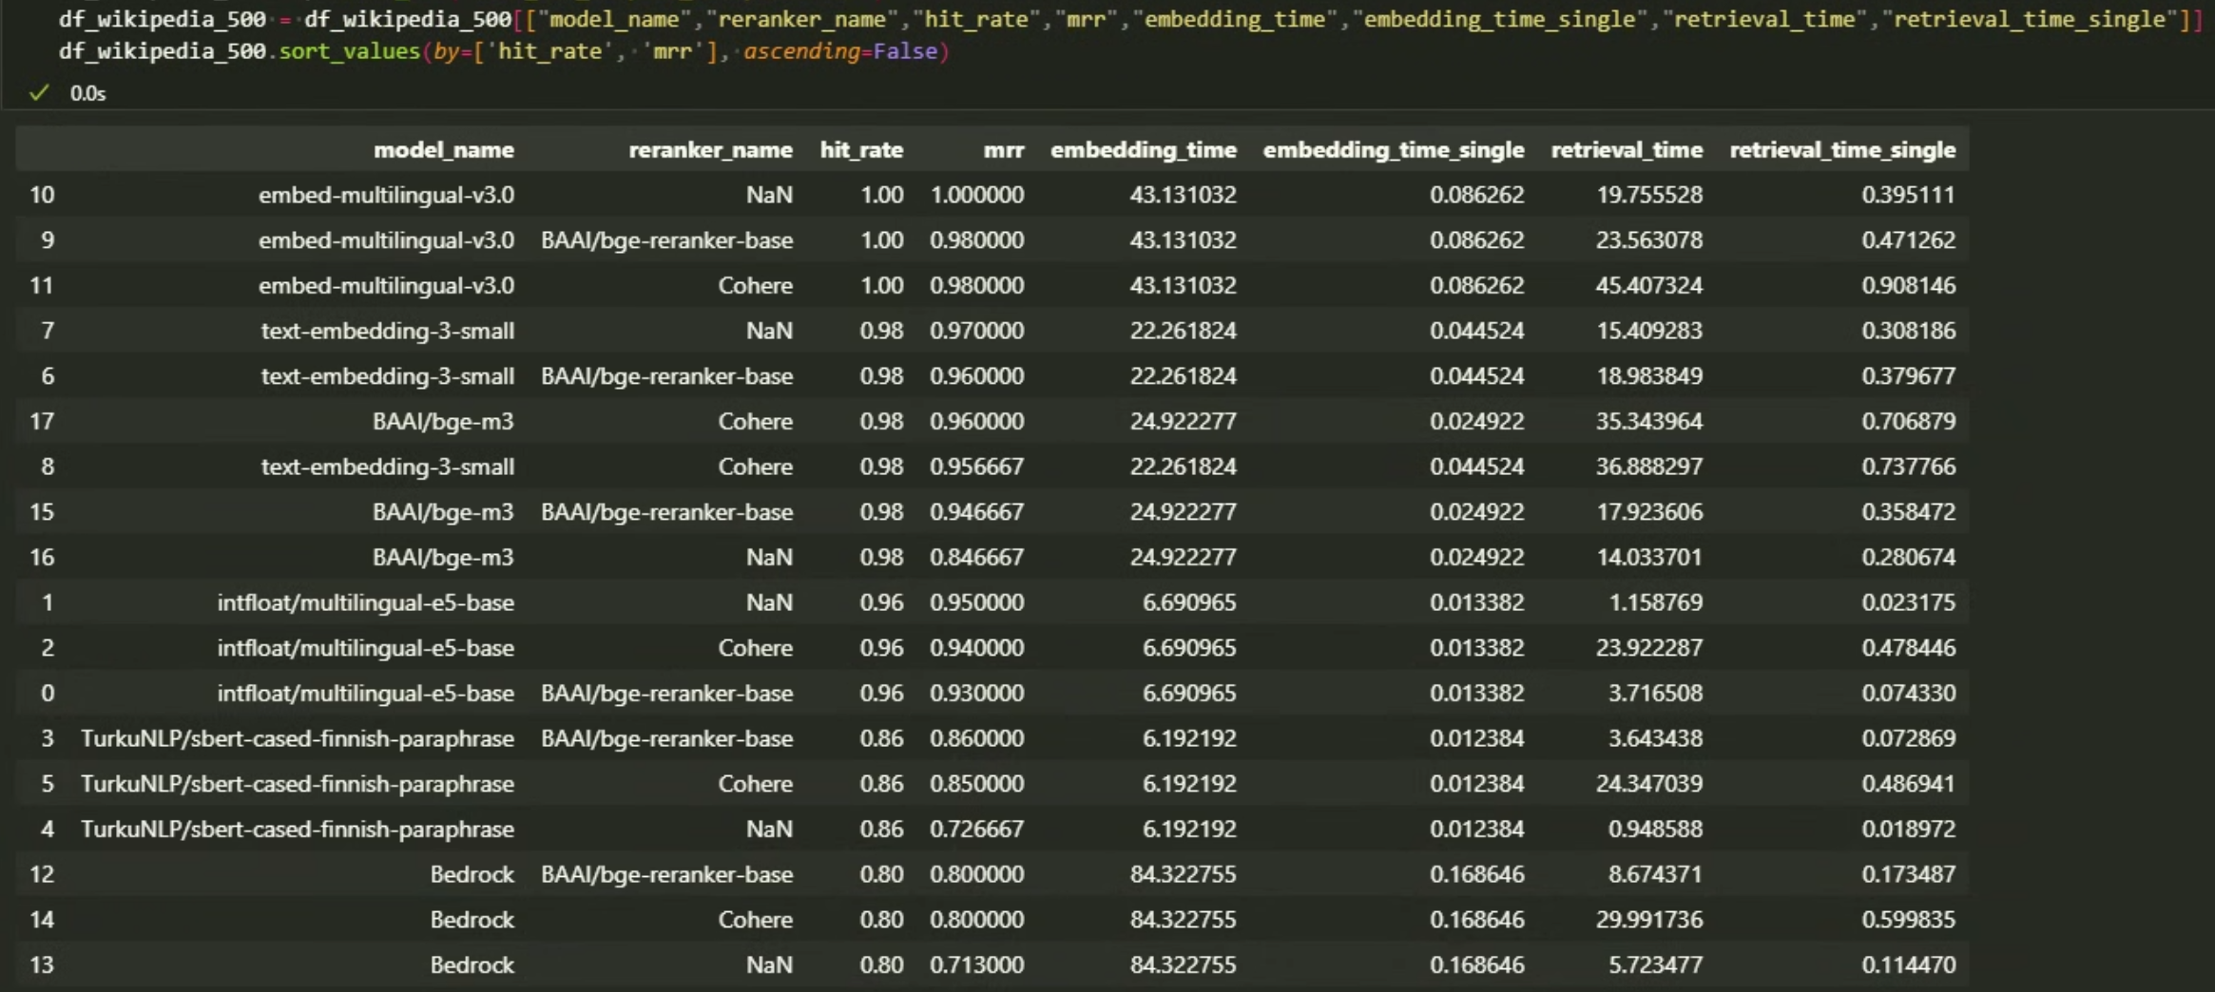Click retrieval time 35.343964
2215x992 pixels.
[1649, 421]
